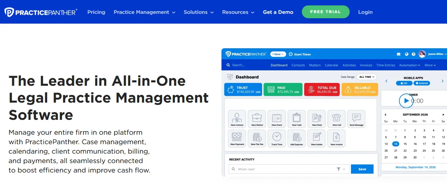This screenshot has width=447, height=186.
Task: Expand the More dropdown menu
Action: pyautogui.click(x=430, y=65)
